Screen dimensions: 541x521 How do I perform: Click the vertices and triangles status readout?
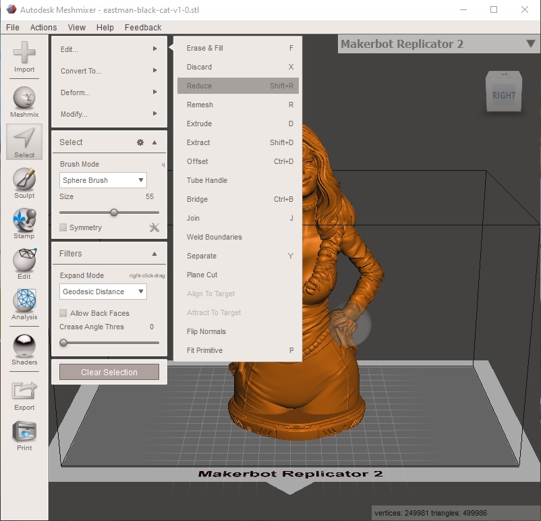click(430, 513)
